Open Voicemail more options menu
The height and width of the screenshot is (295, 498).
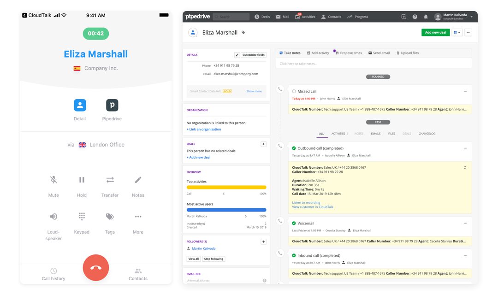(x=465, y=223)
